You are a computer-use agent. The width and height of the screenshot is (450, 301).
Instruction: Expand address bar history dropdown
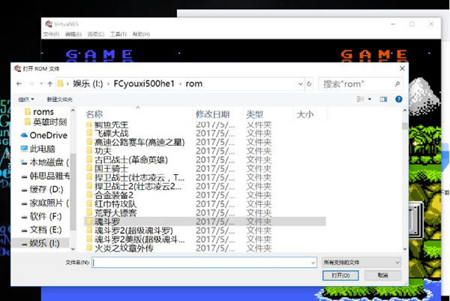click(301, 84)
